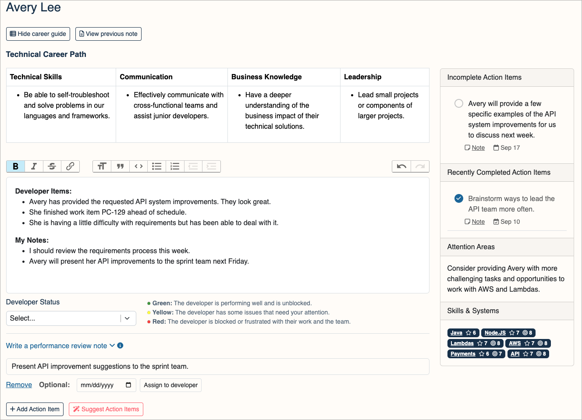Create a bulleted list
This screenshot has height=420, width=582.
156,166
